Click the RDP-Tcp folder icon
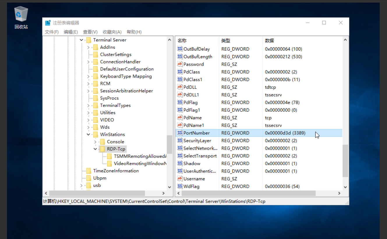 click(102, 149)
